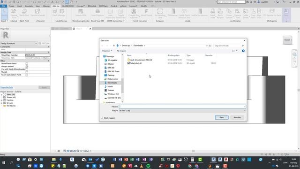The image size is (300, 169).
Task: Sort files by the Type column
Action: click(x=188, y=55)
